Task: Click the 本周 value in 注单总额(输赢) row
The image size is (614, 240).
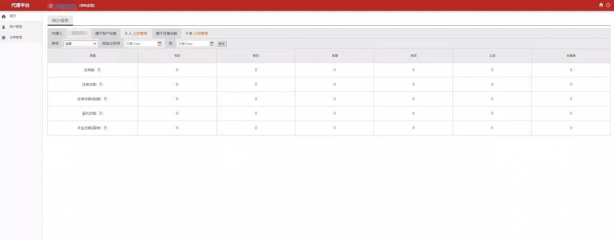Action: [335, 99]
